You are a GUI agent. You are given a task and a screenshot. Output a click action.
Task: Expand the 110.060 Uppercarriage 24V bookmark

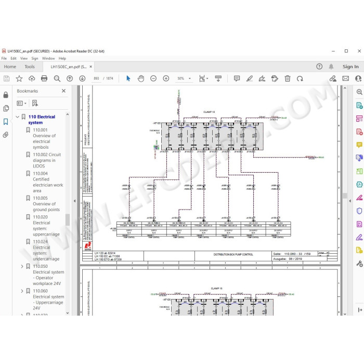22,291
